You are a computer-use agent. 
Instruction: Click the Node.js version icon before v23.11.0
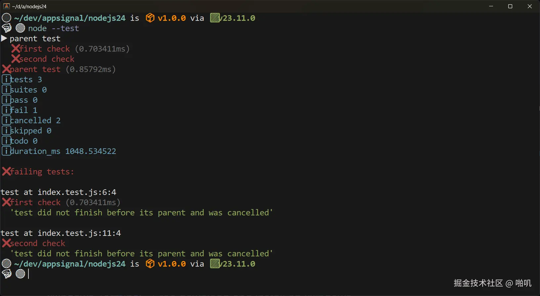click(x=215, y=18)
